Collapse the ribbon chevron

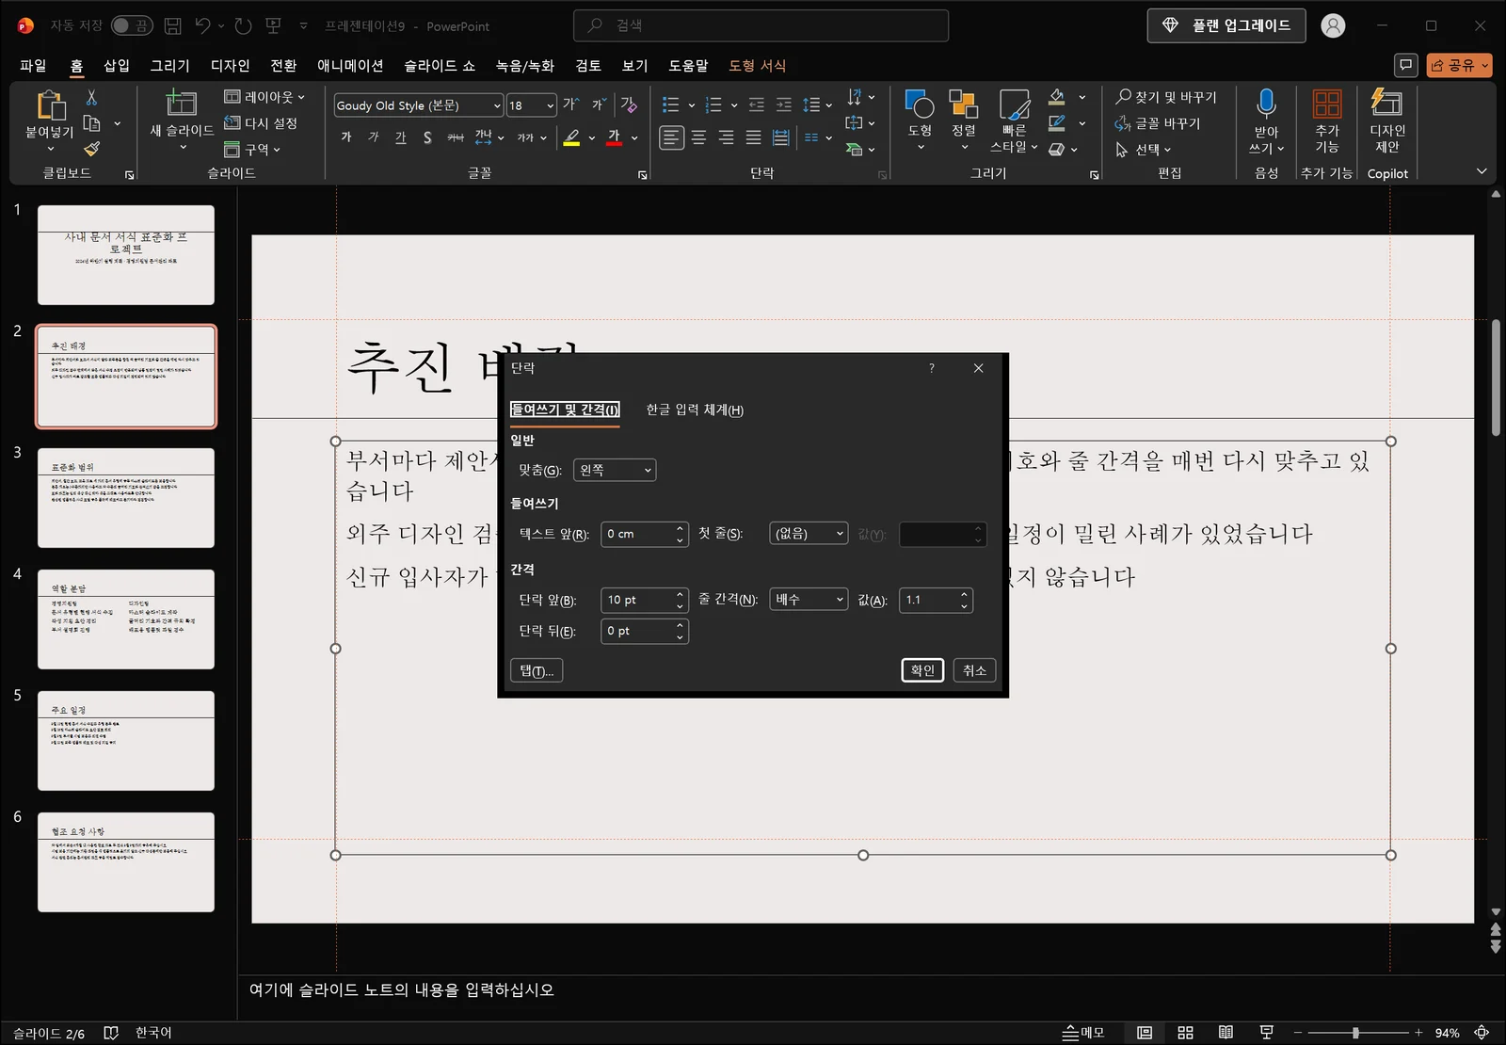click(x=1482, y=171)
